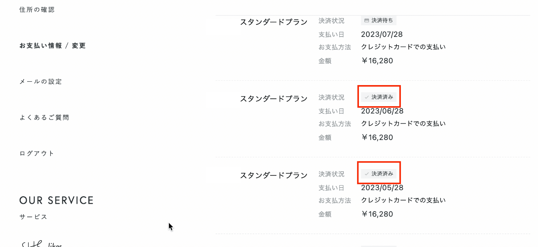Open the 住所の確認 page
Screen dimensions: 538x247
coord(37,10)
